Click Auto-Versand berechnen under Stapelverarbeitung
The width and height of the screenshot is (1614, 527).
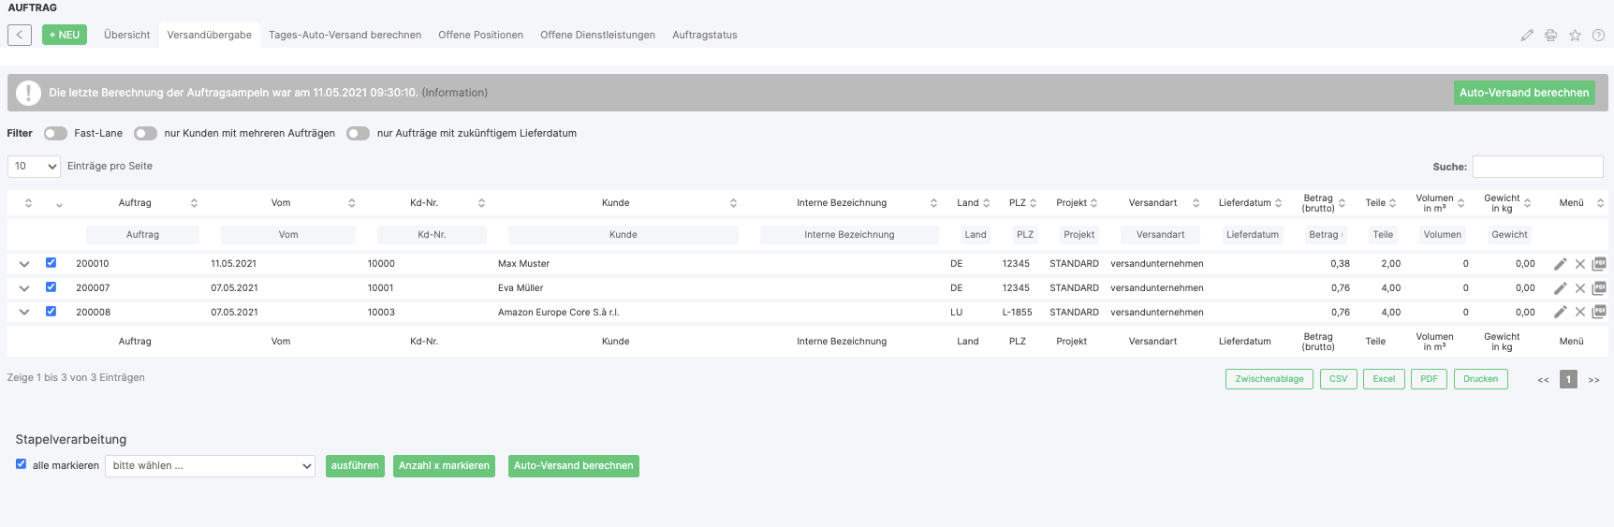[x=573, y=466]
